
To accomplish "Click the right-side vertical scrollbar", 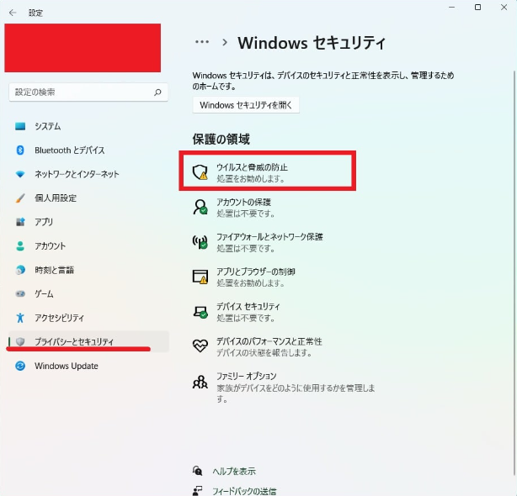I will click(x=514, y=273).
